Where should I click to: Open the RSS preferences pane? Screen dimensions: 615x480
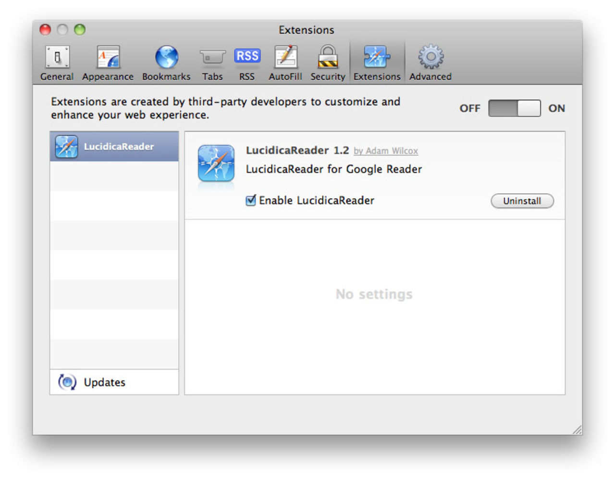pos(247,63)
